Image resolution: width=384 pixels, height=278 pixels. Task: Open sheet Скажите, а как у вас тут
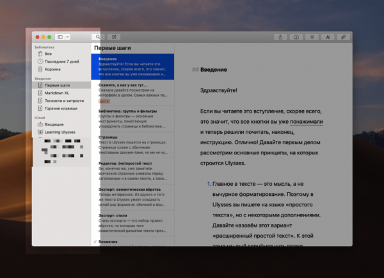coord(132,93)
